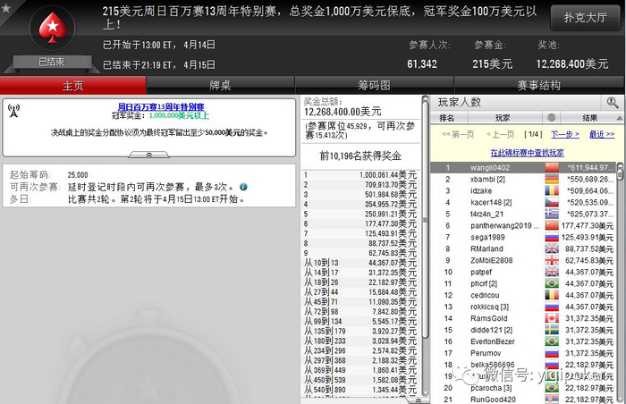626x404 pixels.
Task: Click the Belgium flag beside cedricou
Action: 552,295
